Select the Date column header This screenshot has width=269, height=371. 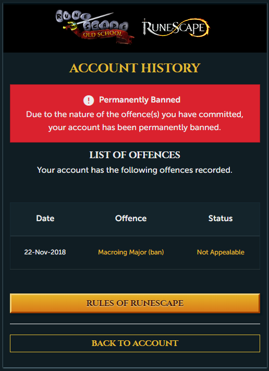coord(45,218)
